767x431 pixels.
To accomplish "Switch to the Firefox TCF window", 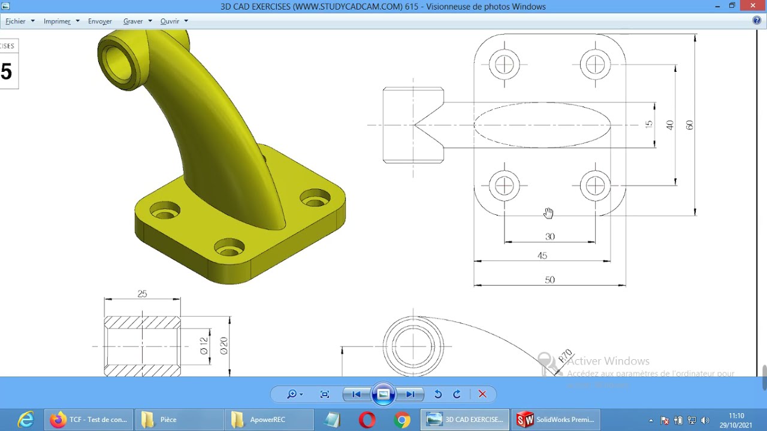I will [89, 420].
